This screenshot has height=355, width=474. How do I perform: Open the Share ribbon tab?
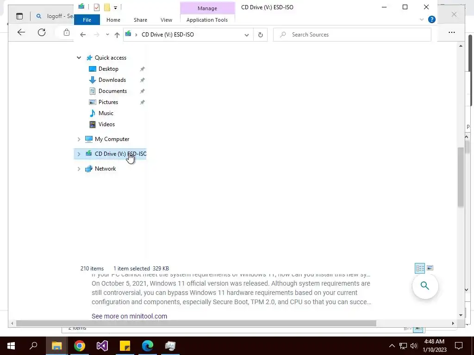(141, 20)
